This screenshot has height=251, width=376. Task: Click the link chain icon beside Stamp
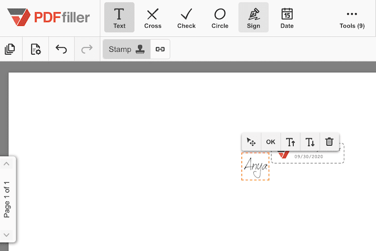click(160, 49)
